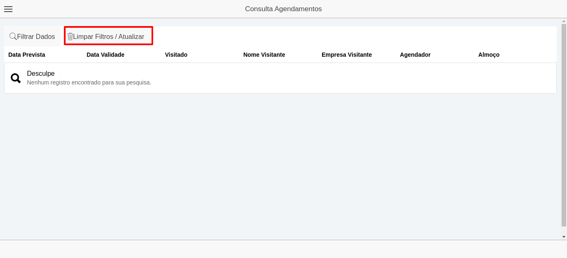Click the Nenhum registro encontrado message

click(89, 82)
